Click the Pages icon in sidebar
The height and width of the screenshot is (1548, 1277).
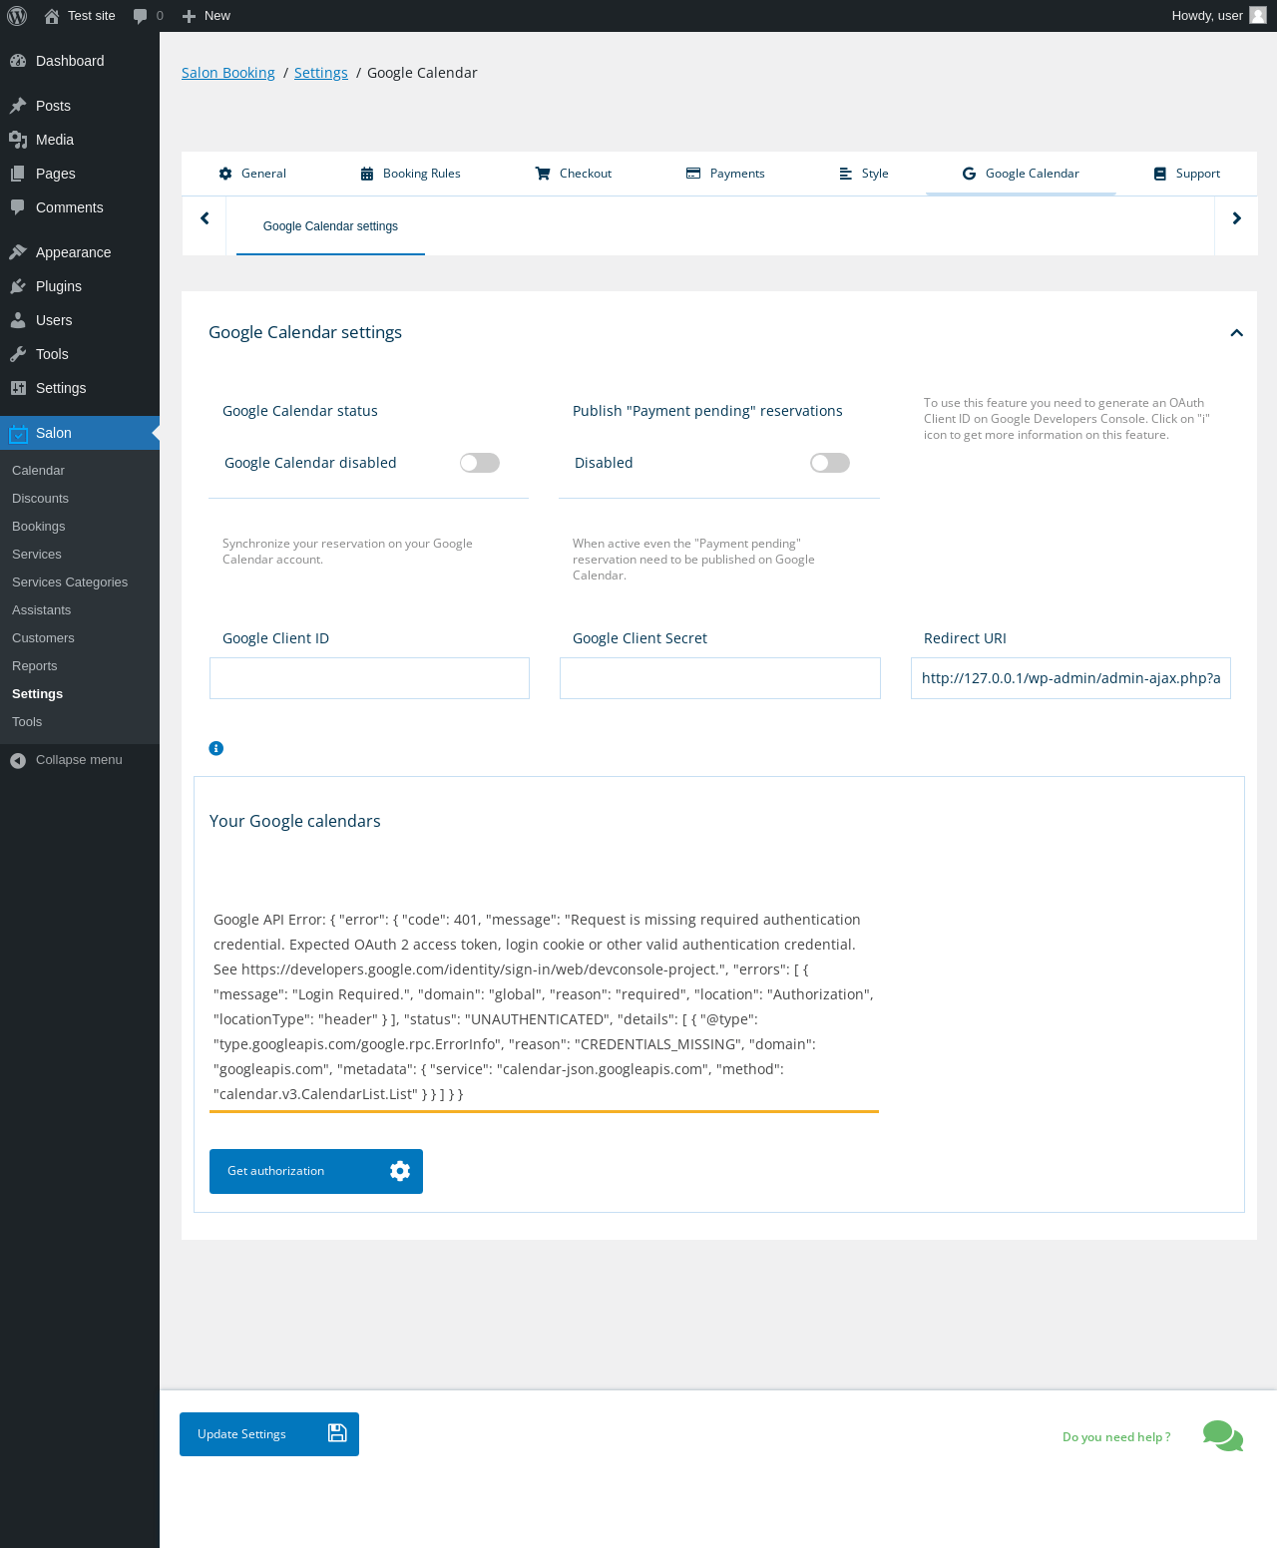[x=18, y=174]
